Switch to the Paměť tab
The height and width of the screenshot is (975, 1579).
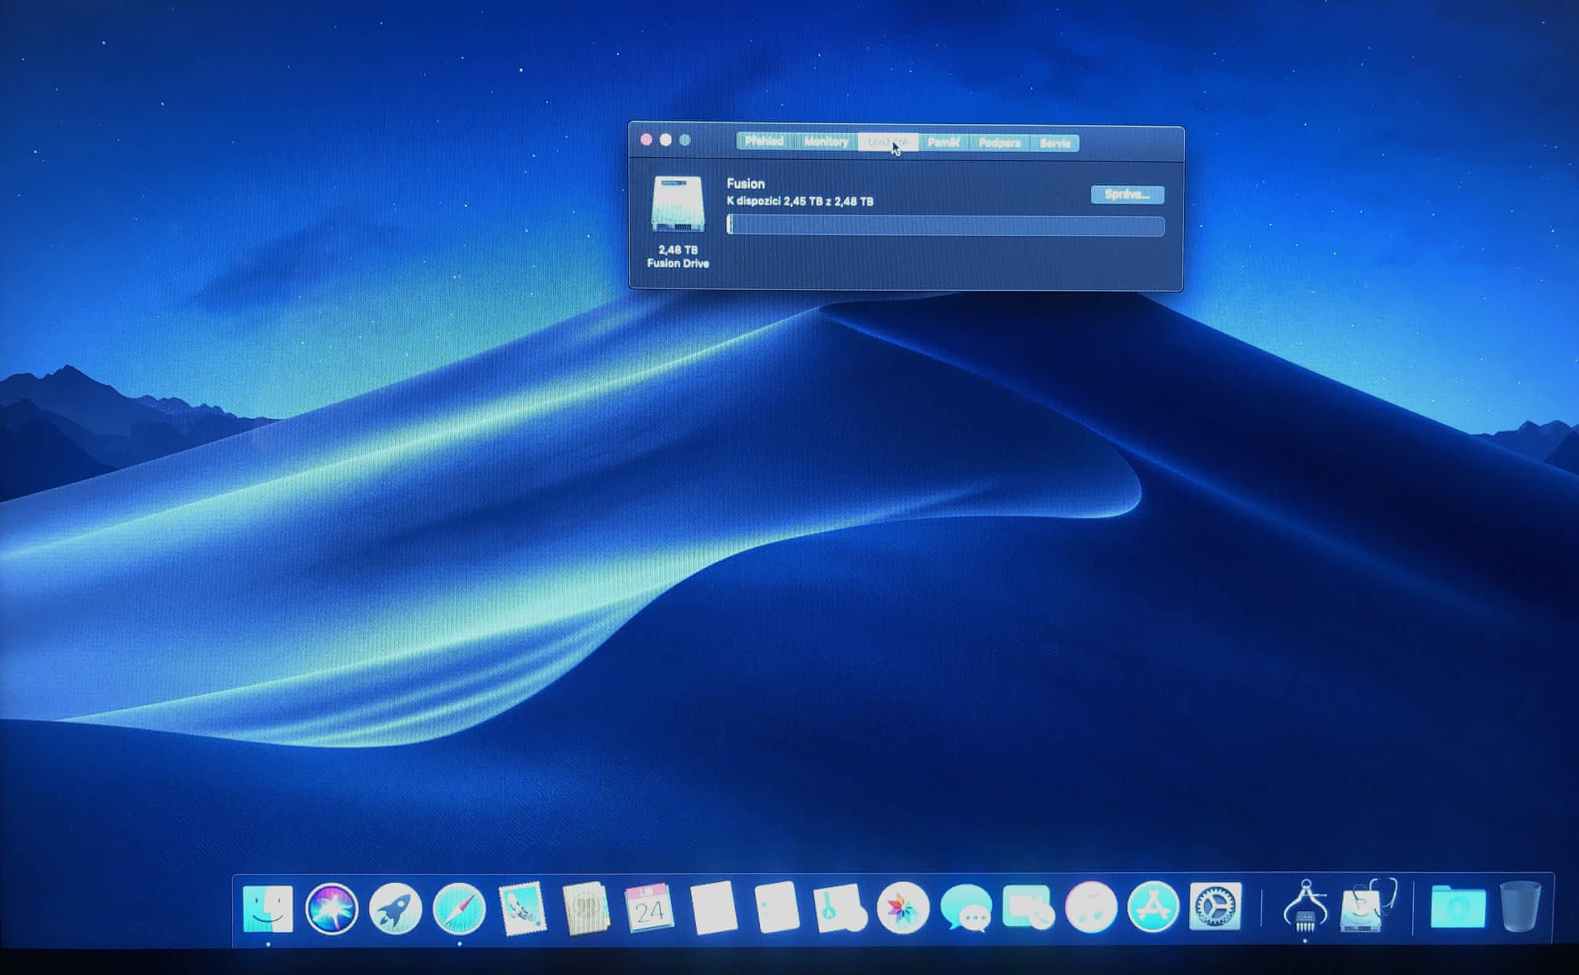942,142
